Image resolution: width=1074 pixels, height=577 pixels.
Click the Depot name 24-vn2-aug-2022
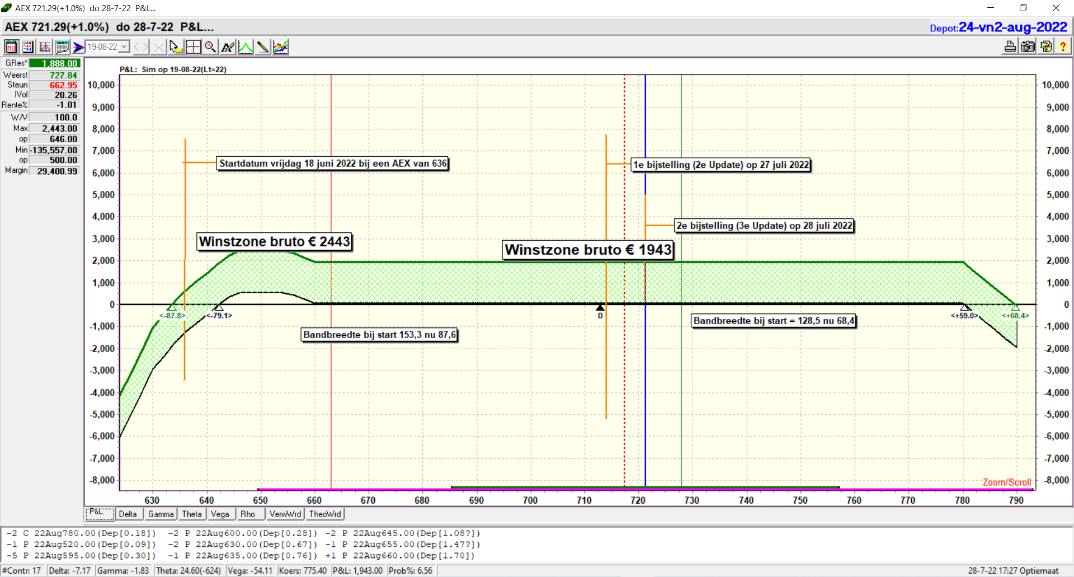1013,27
